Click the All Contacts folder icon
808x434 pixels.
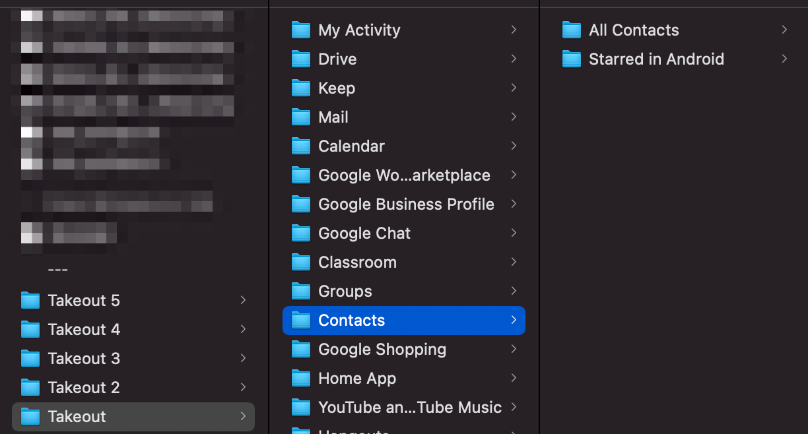tap(572, 30)
